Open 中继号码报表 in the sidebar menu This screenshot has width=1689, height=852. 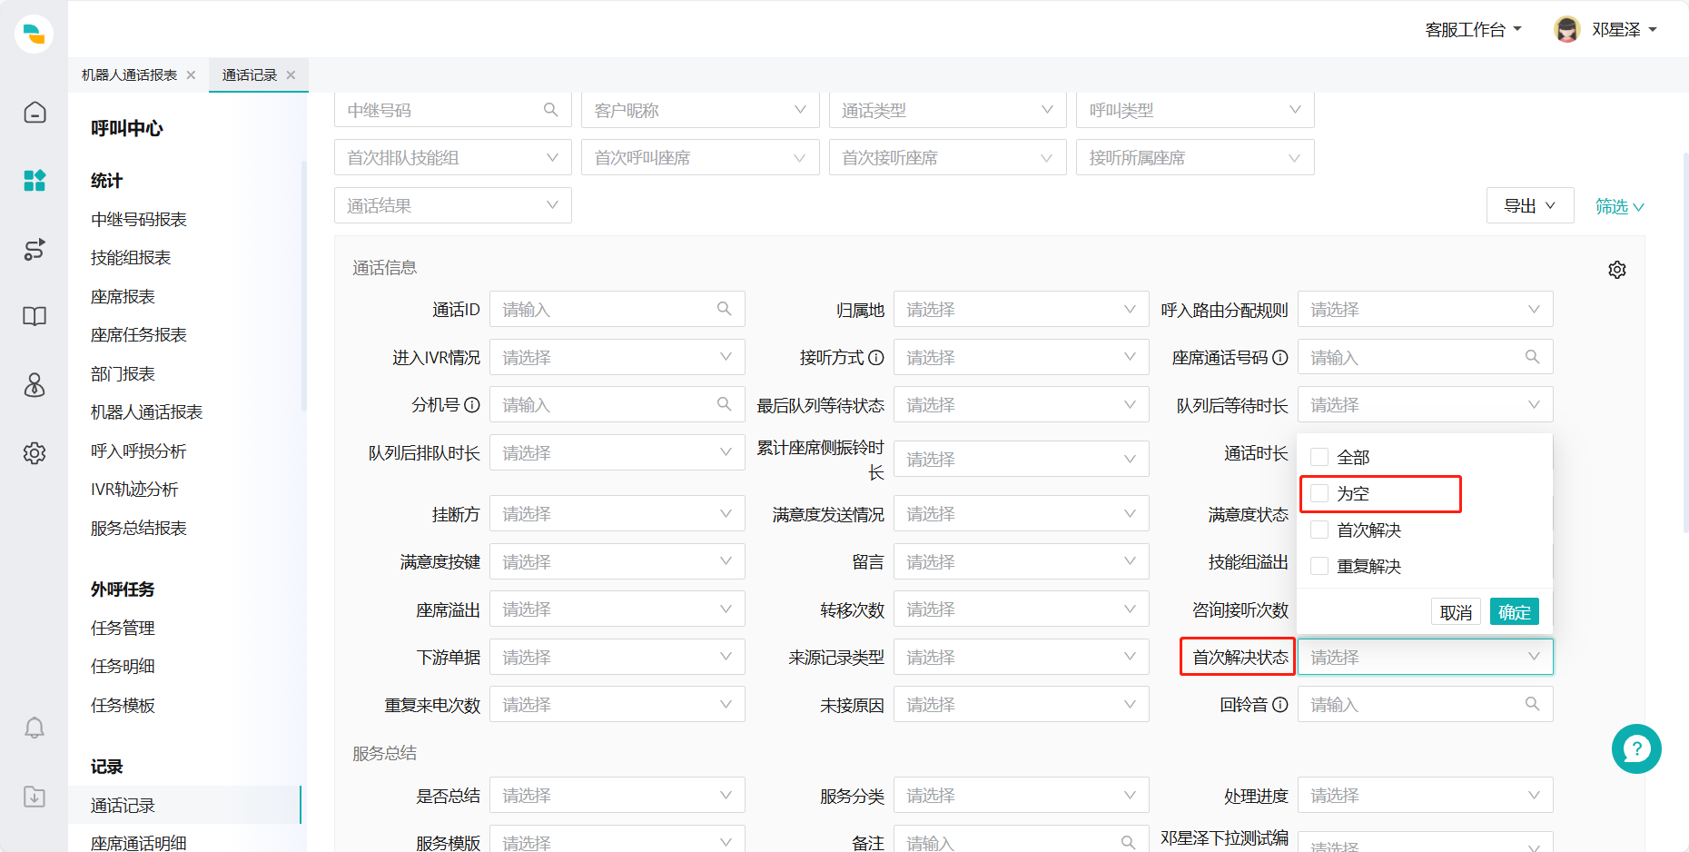pyautogui.click(x=138, y=220)
